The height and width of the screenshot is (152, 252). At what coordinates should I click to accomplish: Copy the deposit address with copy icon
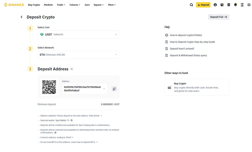point(114,89)
